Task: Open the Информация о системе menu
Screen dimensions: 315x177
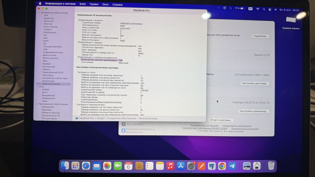Action: click(x=60, y=4)
